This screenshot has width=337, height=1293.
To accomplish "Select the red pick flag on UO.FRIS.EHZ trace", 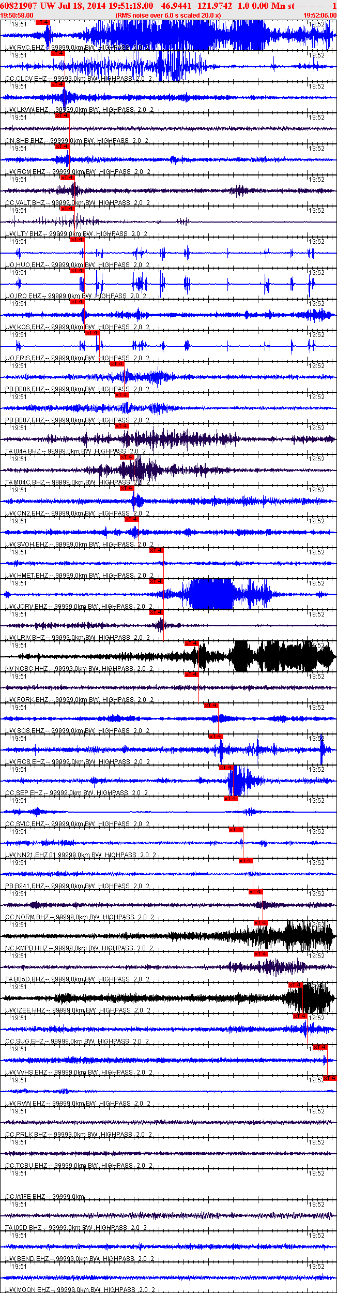I will click(x=92, y=333).
